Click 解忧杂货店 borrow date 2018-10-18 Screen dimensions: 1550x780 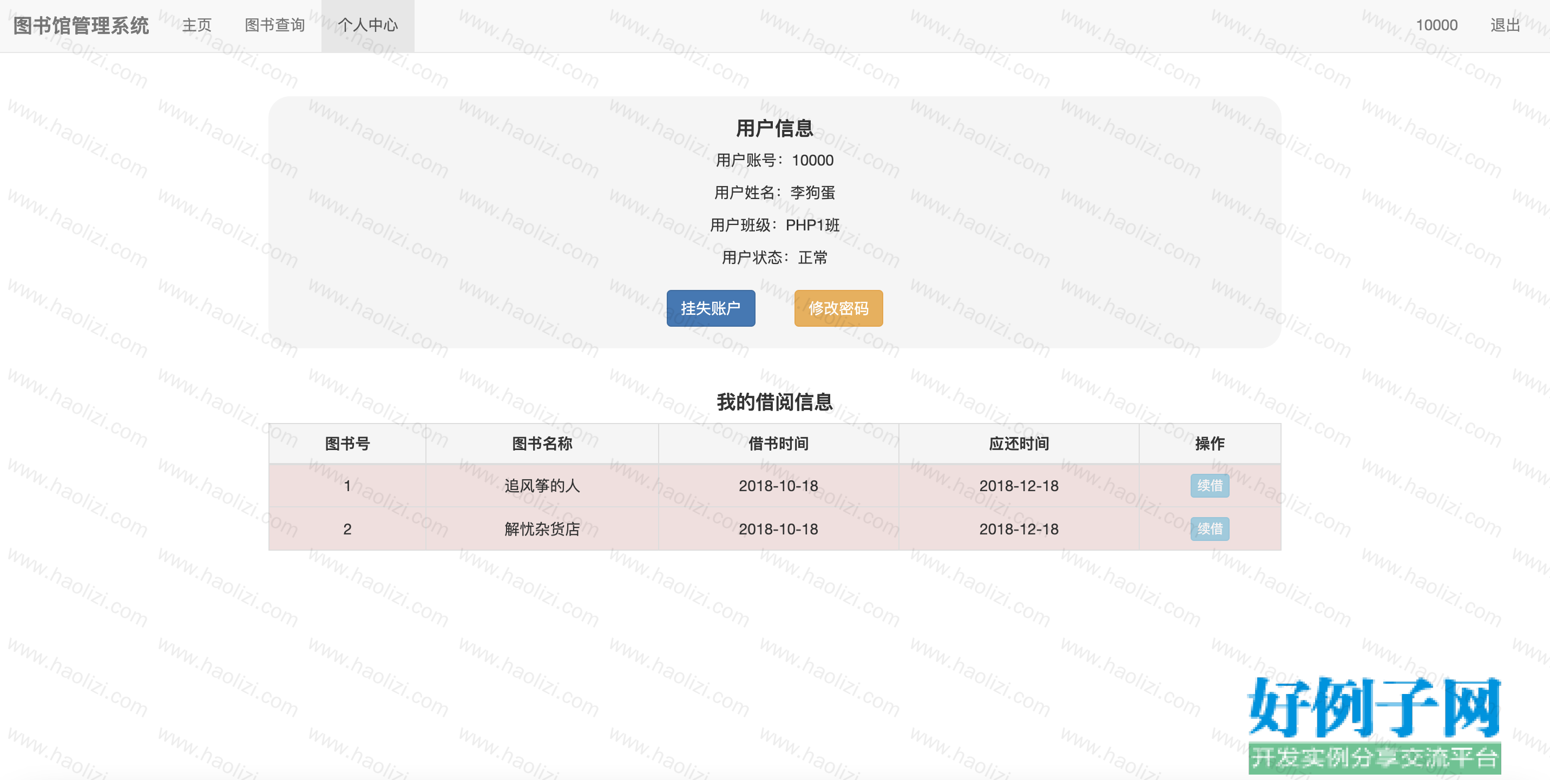[778, 529]
